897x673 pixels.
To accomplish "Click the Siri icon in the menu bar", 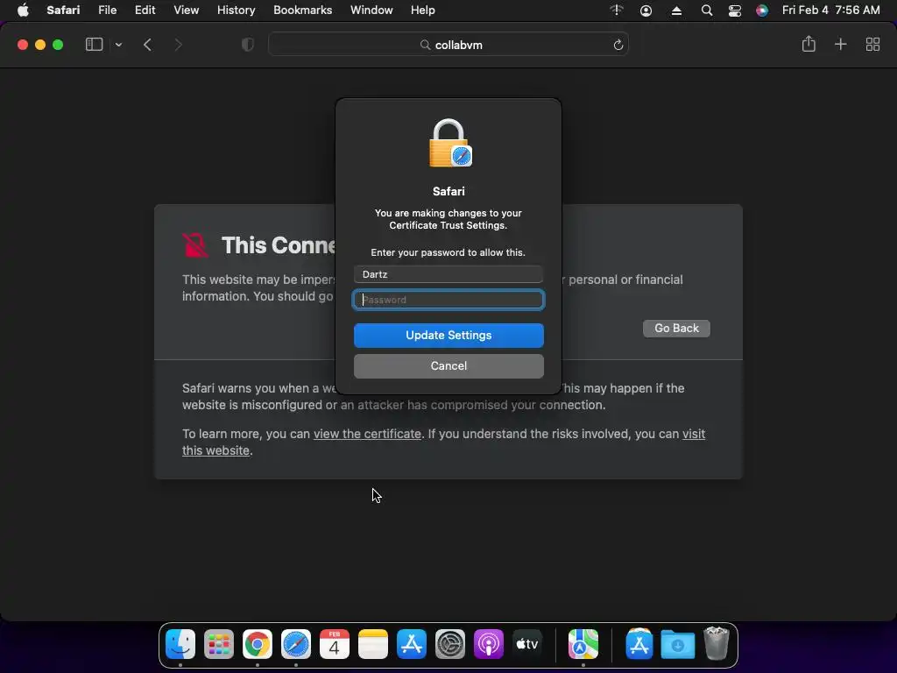I will (762, 11).
